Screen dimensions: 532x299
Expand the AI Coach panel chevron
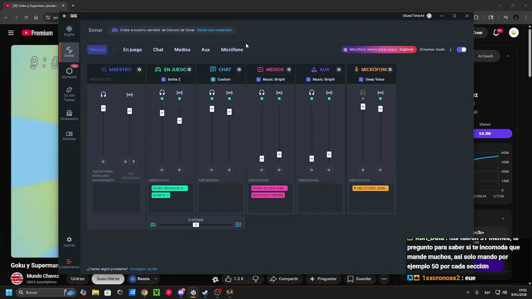(x=508, y=56)
